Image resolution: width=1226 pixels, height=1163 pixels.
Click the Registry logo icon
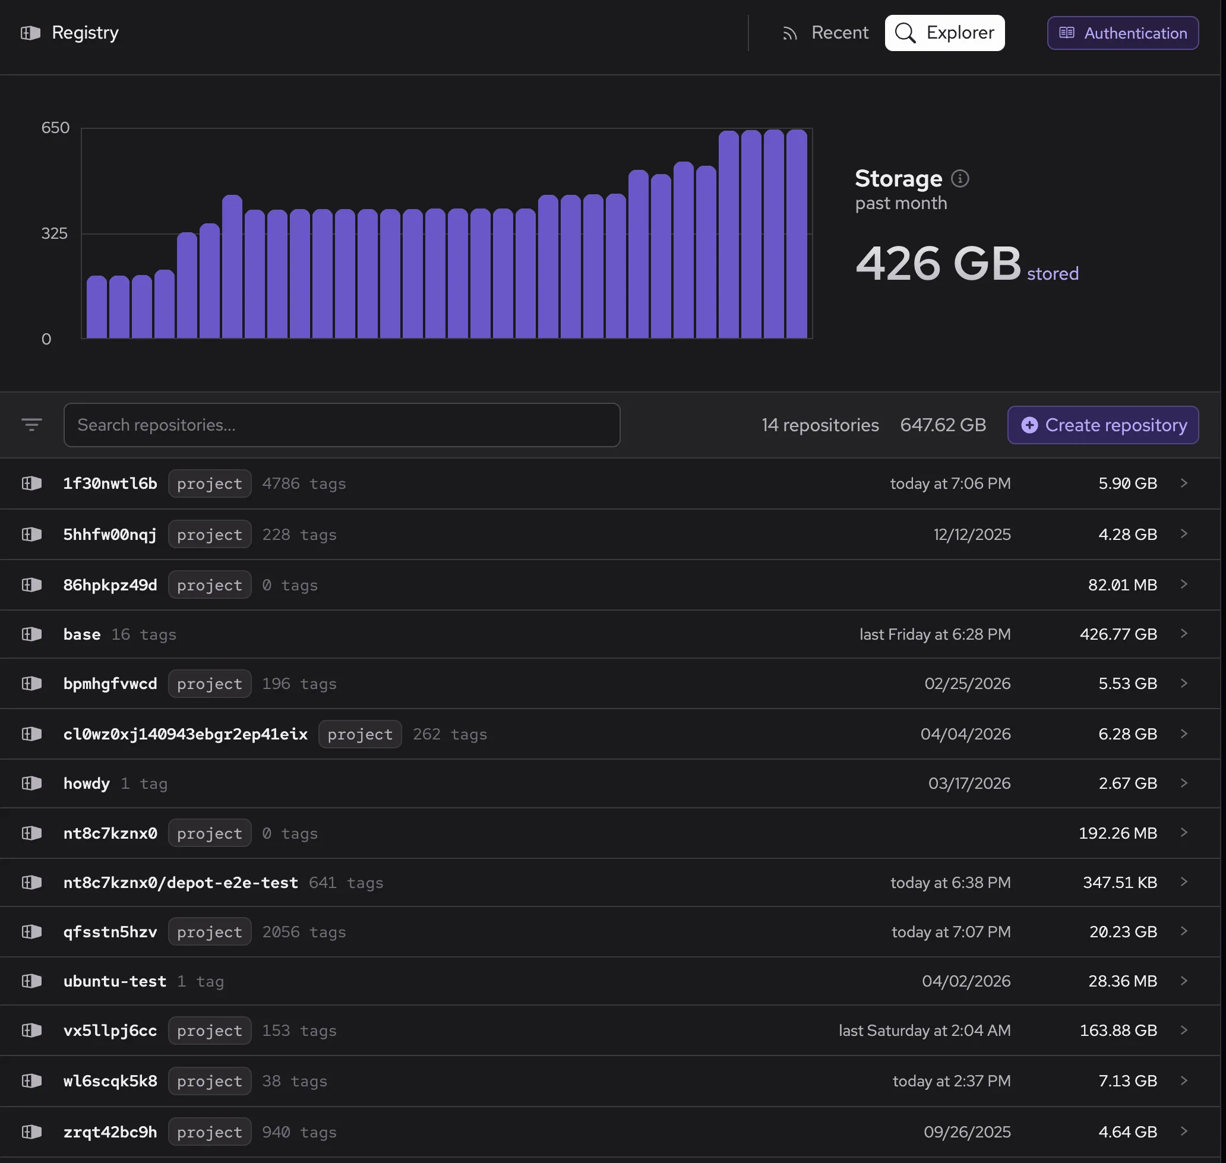click(x=30, y=32)
